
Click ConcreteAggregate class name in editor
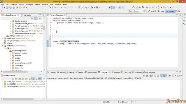click(x=69, y=41)
